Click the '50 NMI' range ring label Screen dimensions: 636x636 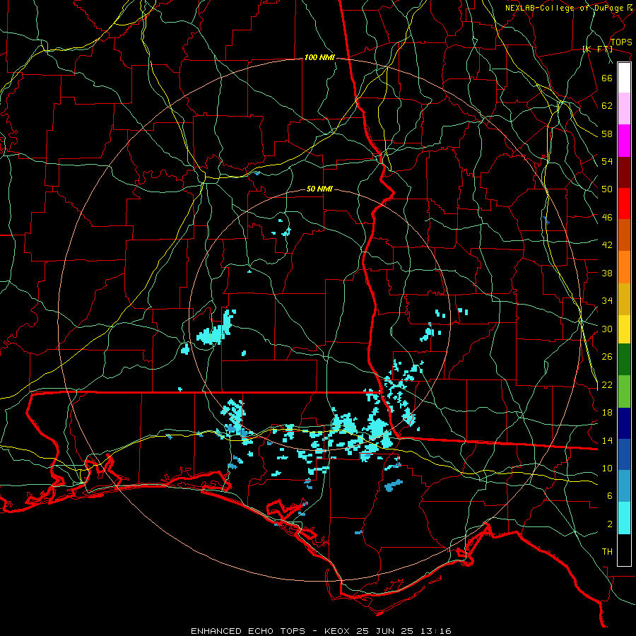point(319,189)
